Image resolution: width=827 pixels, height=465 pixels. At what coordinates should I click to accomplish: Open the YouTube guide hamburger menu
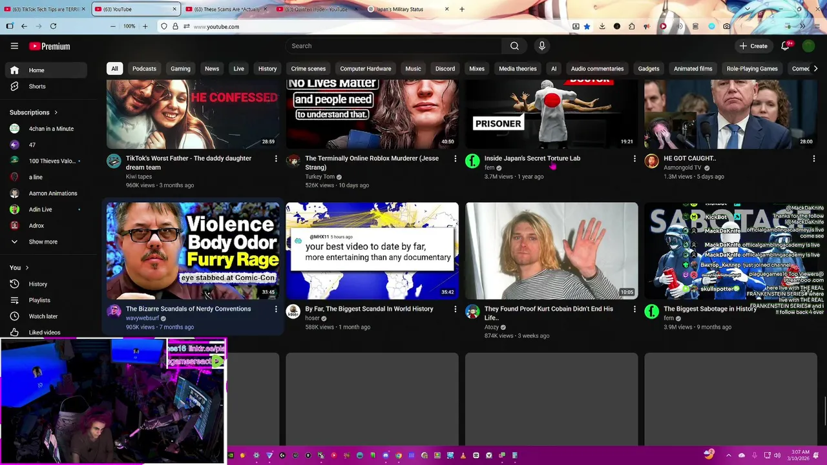coord(14,46)
